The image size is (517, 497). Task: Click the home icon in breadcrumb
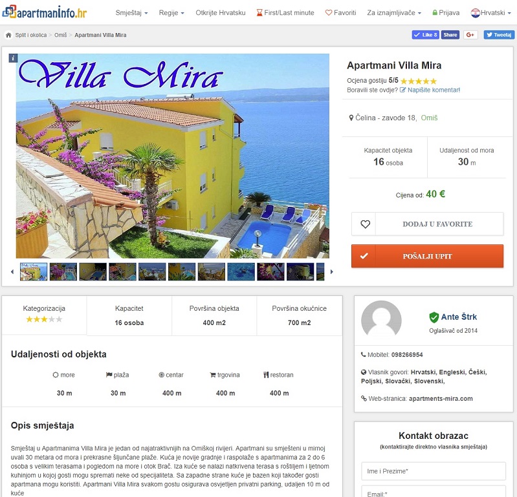pyautogui.click(x=8, y=35)
